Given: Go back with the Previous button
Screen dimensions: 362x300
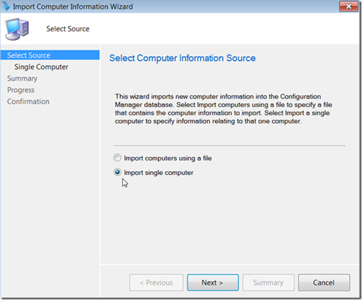Looking at the screenshot, I should (x=156, y=283).
